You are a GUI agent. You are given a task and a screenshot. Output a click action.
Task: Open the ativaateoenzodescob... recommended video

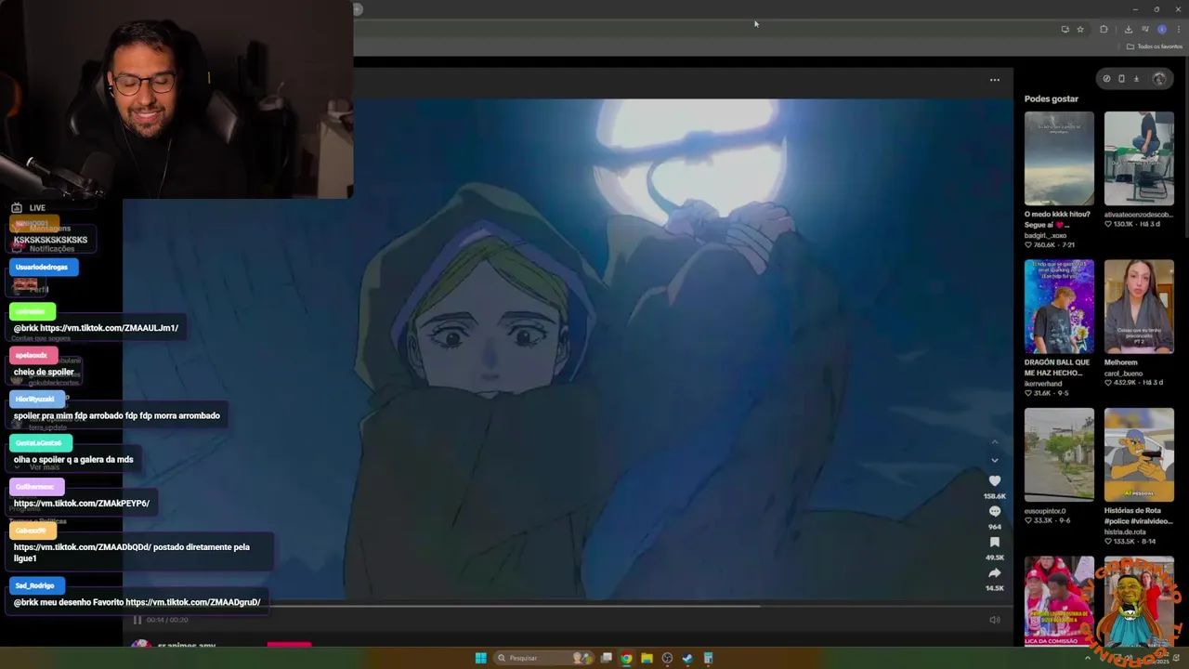(1139, 158)
